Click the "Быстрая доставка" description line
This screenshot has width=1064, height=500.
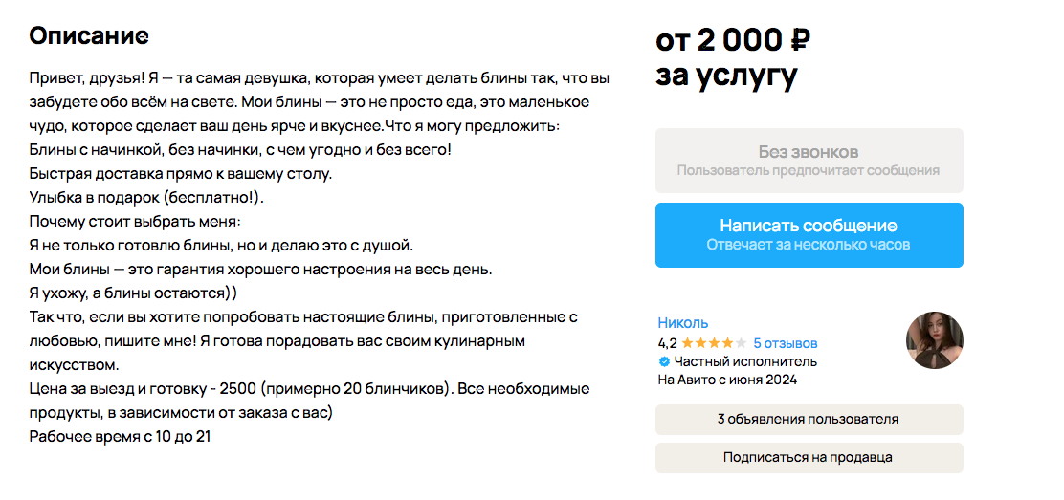coord(181,174)
